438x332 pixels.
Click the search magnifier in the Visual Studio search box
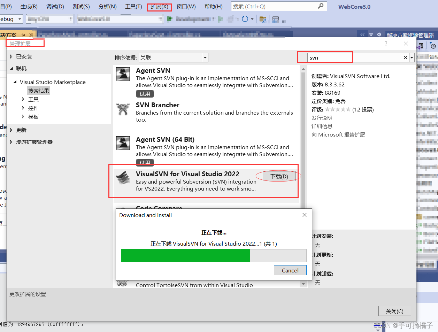[321, 6]
